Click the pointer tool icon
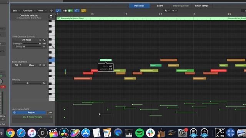Screen dimensions: 246x138 click(x=166, y=11)
